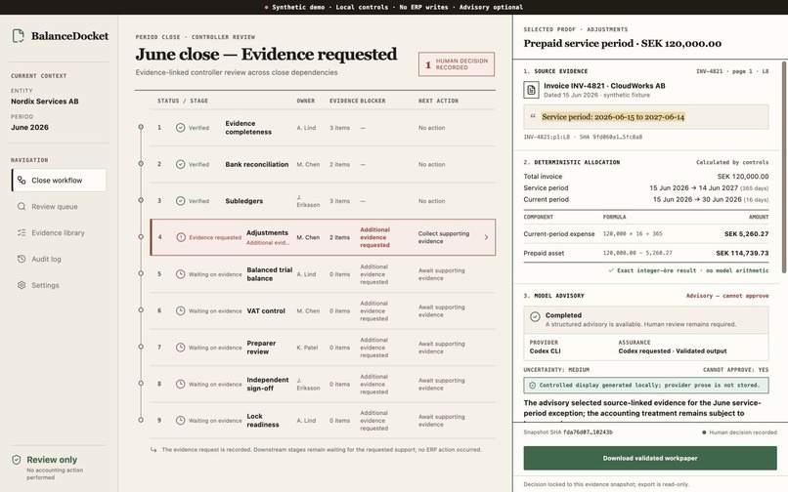Open the Settings navigation item
This screenshot has width=788, height=492.
click(x=60, y=285)
